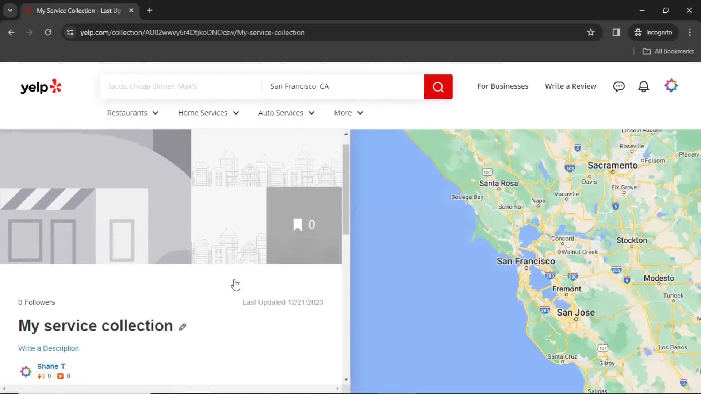The height and width of the screenshot is (394, 701).
Task: Click the collection panel vertical scrollbar thumb
Action: click(346, 190)
